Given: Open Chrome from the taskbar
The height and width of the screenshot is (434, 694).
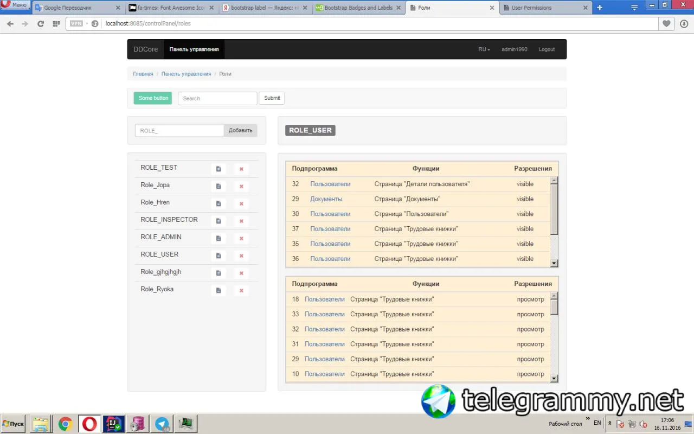Looking at the screenshot, I should [66, 424].
